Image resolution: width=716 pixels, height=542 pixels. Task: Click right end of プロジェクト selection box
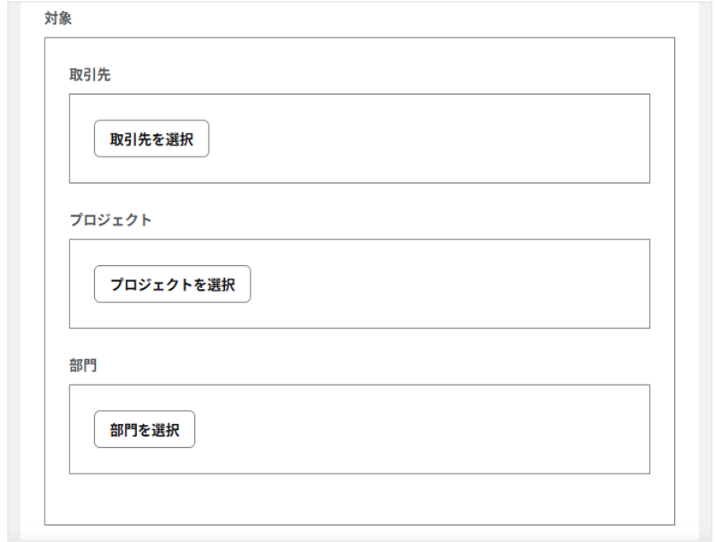click(x=633, y=285)
